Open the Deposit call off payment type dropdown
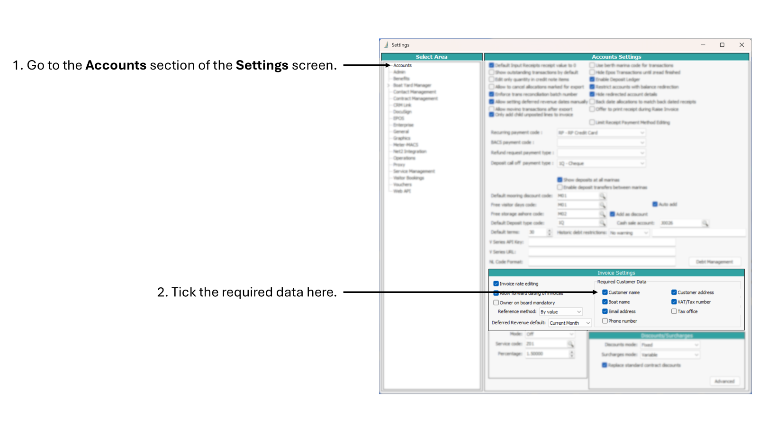The width and height of the screenshot is (758, 426). tap(602, 163)
